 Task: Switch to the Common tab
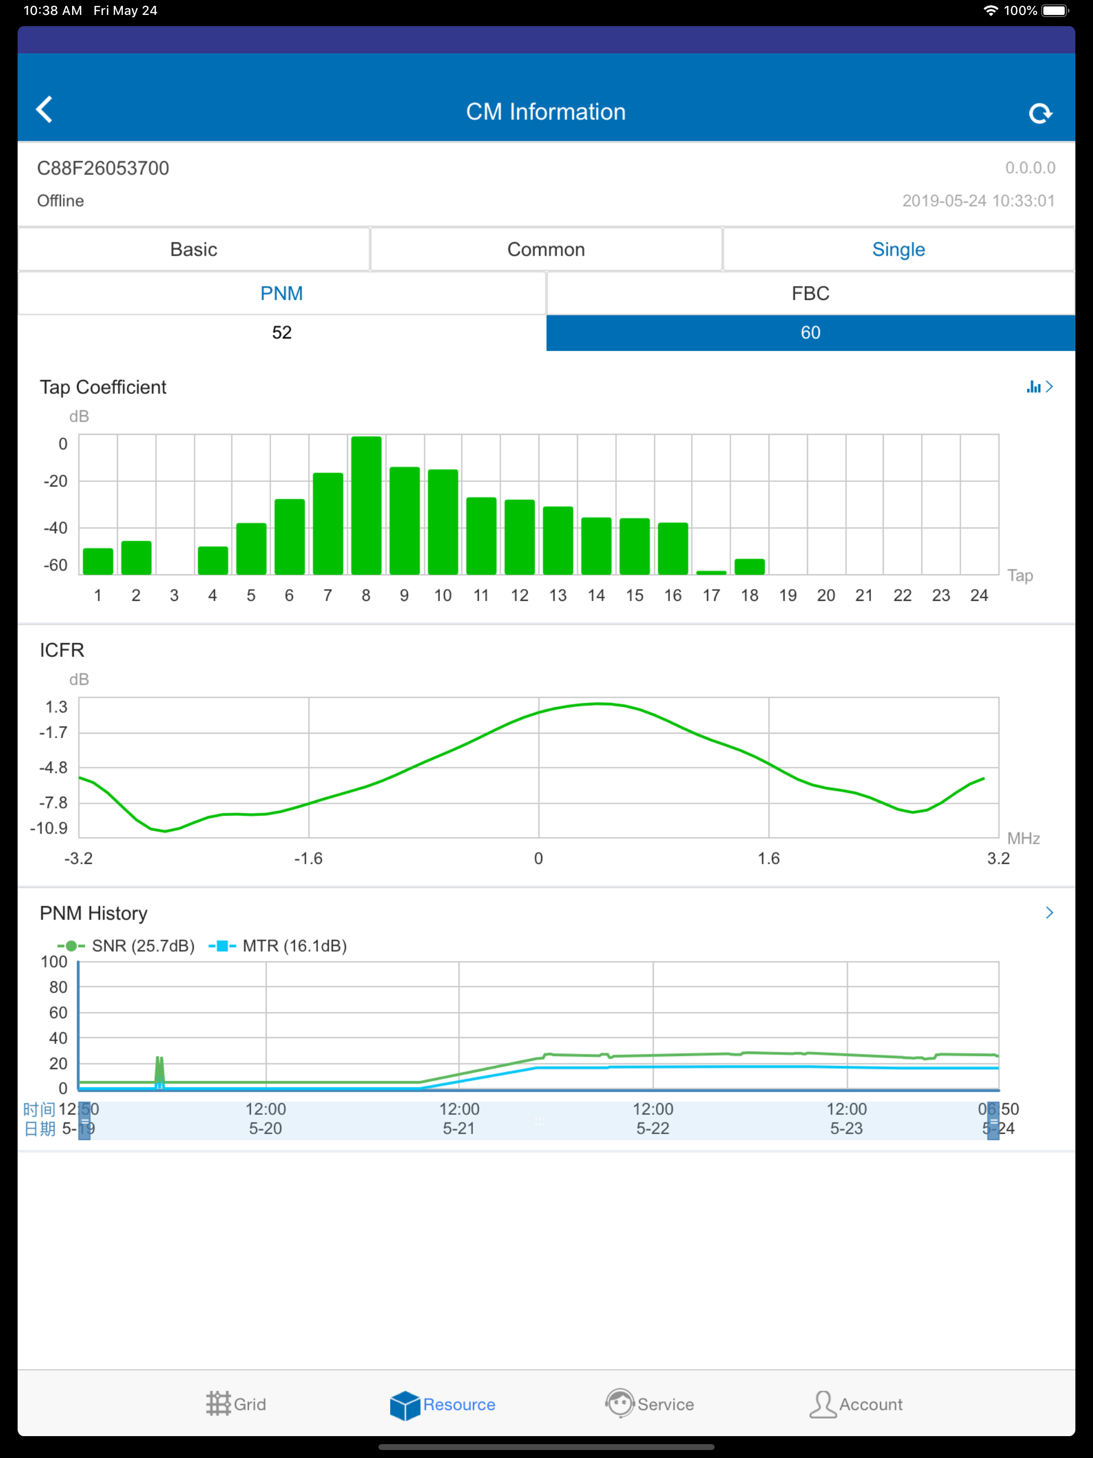click(546, 250)
